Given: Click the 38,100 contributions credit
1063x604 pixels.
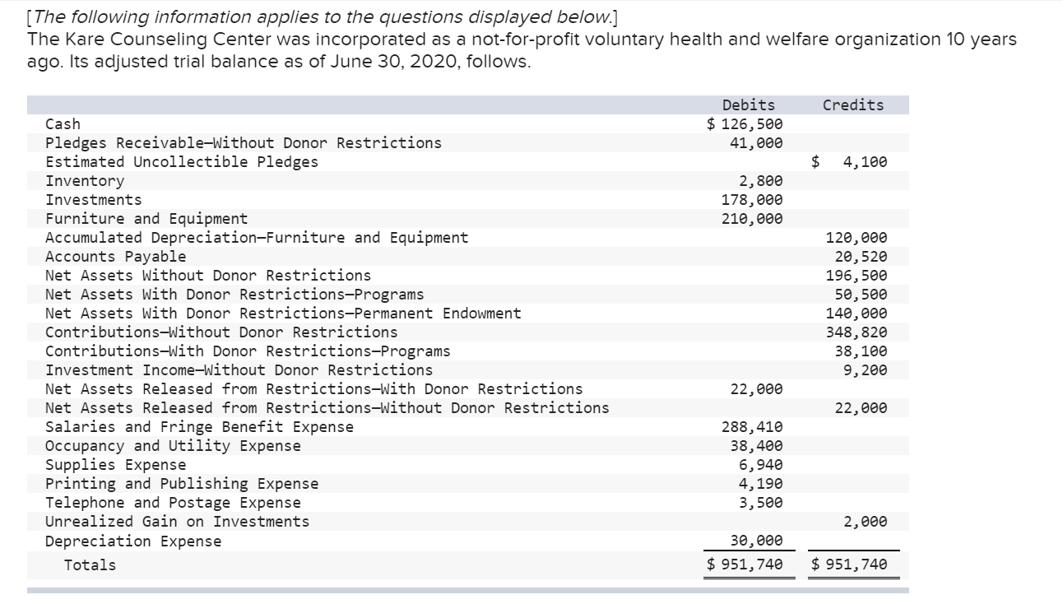Looking at the screenshot, I should (861, 351).
